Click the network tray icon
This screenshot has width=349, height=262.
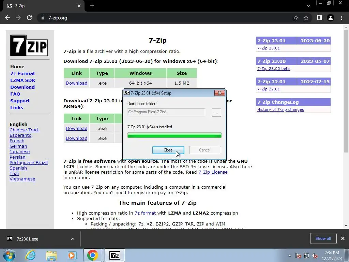click(x=306, y=256)
